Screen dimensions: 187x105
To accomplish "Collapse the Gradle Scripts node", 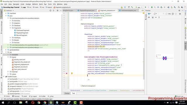I will click(x=4, y=76).
